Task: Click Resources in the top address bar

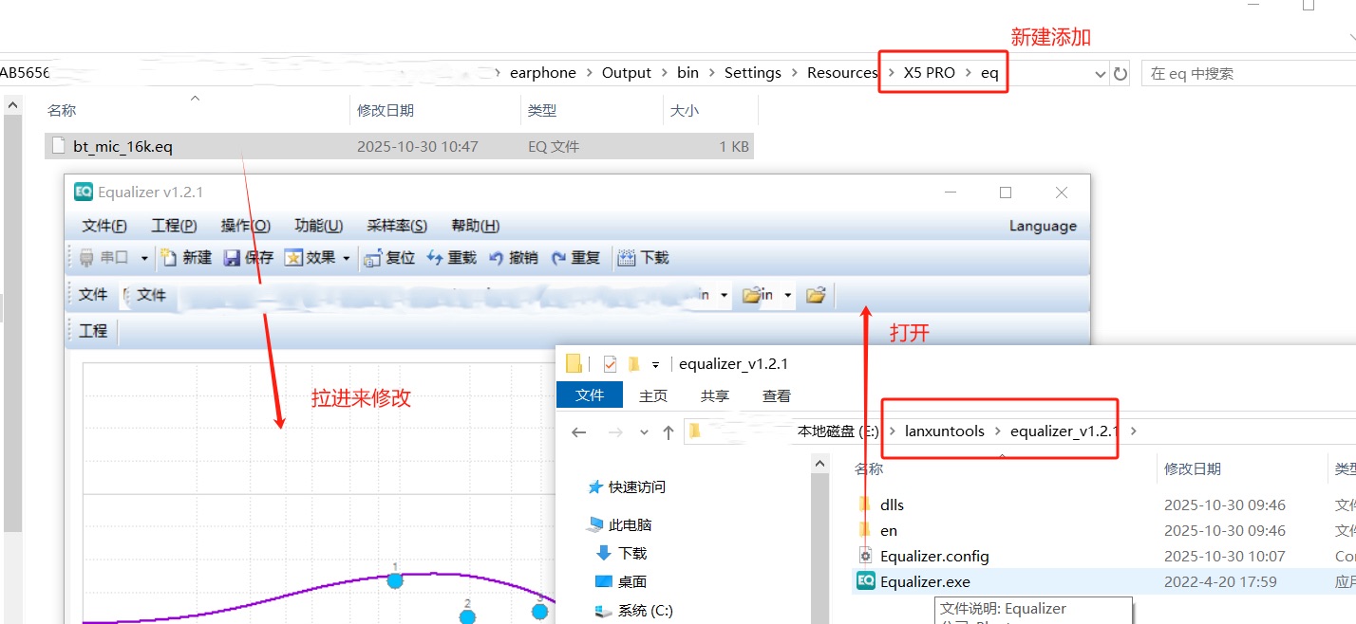Action: pyautogui.click(x=842, y=73)
